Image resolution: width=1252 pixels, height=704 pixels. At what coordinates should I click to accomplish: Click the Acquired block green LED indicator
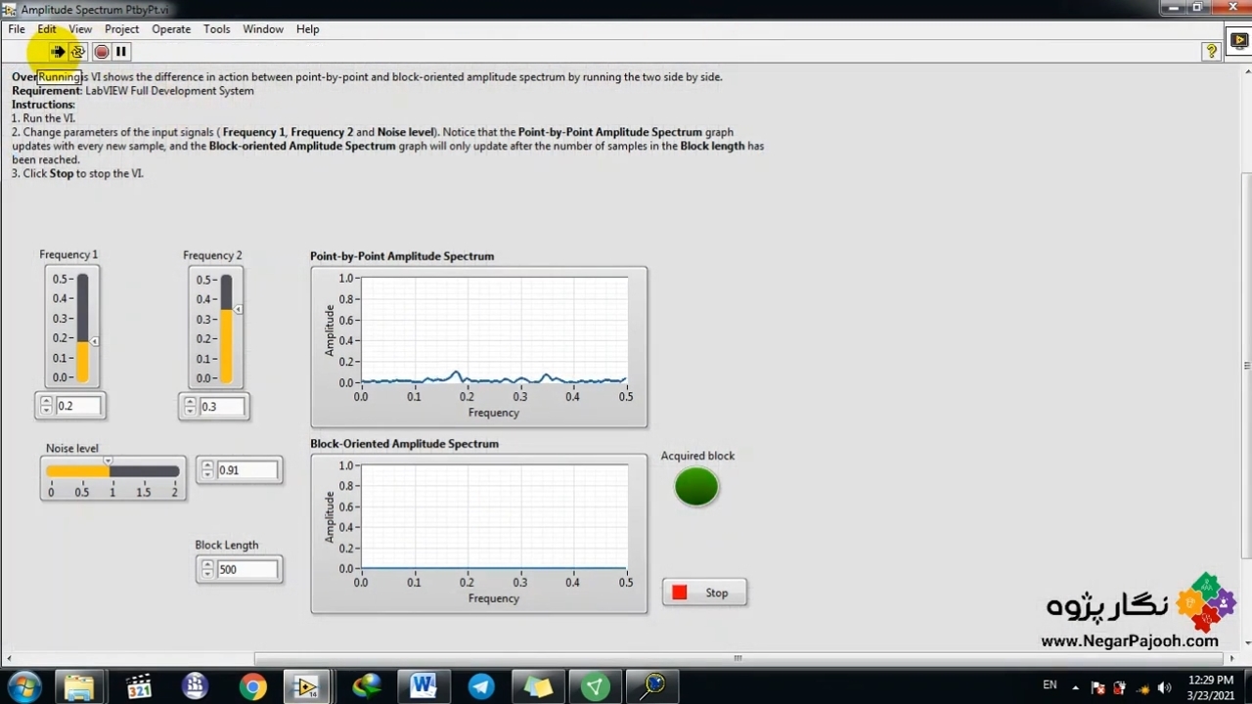point(696,487)
